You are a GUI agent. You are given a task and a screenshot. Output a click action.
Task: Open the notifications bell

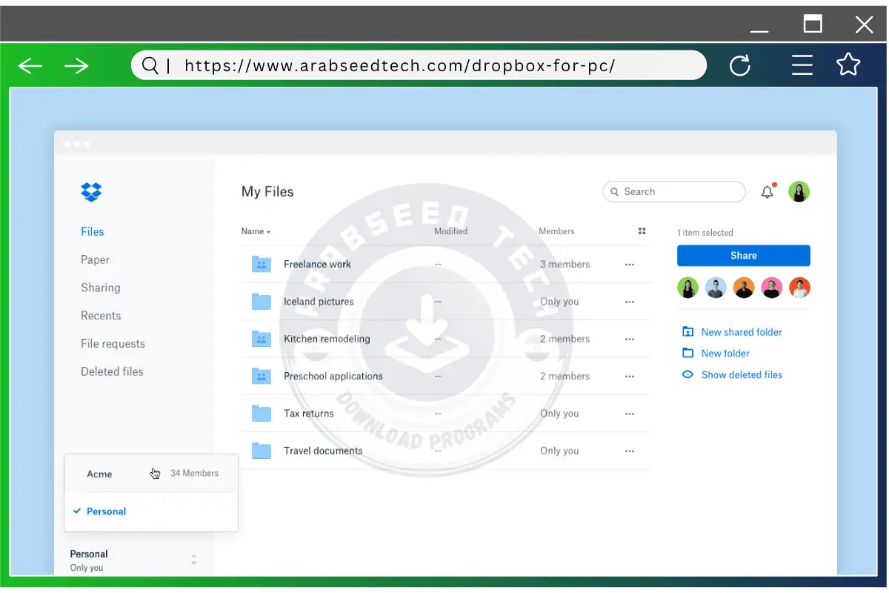click(768, 192)
